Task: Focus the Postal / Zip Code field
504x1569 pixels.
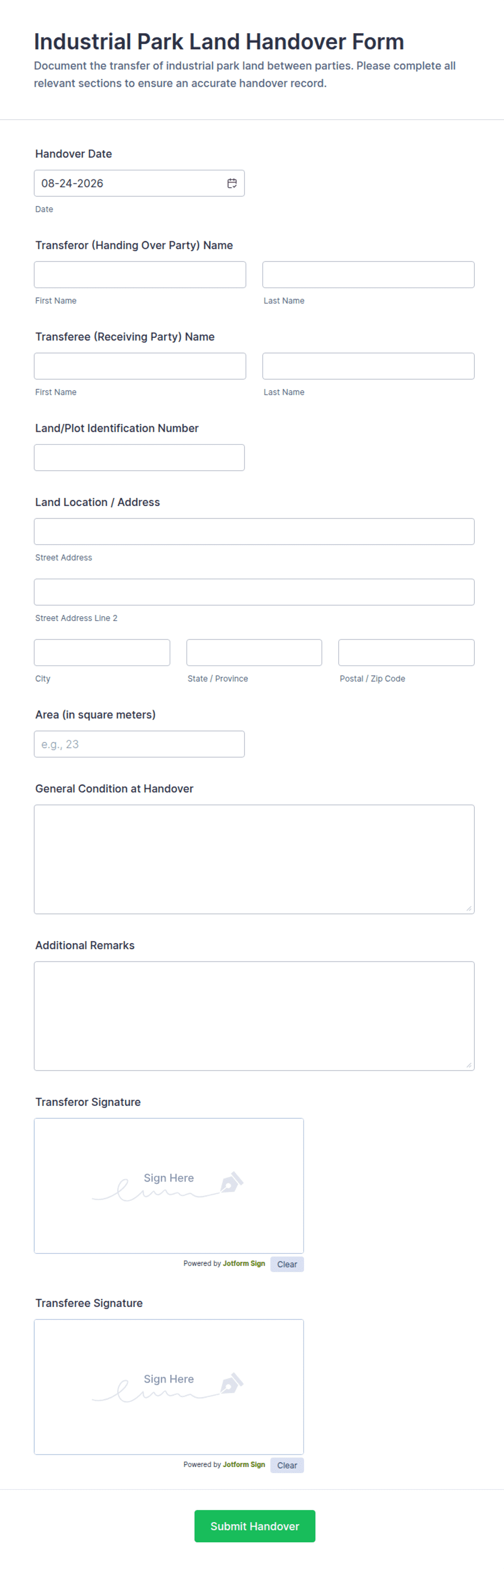Action: [406, 652]
